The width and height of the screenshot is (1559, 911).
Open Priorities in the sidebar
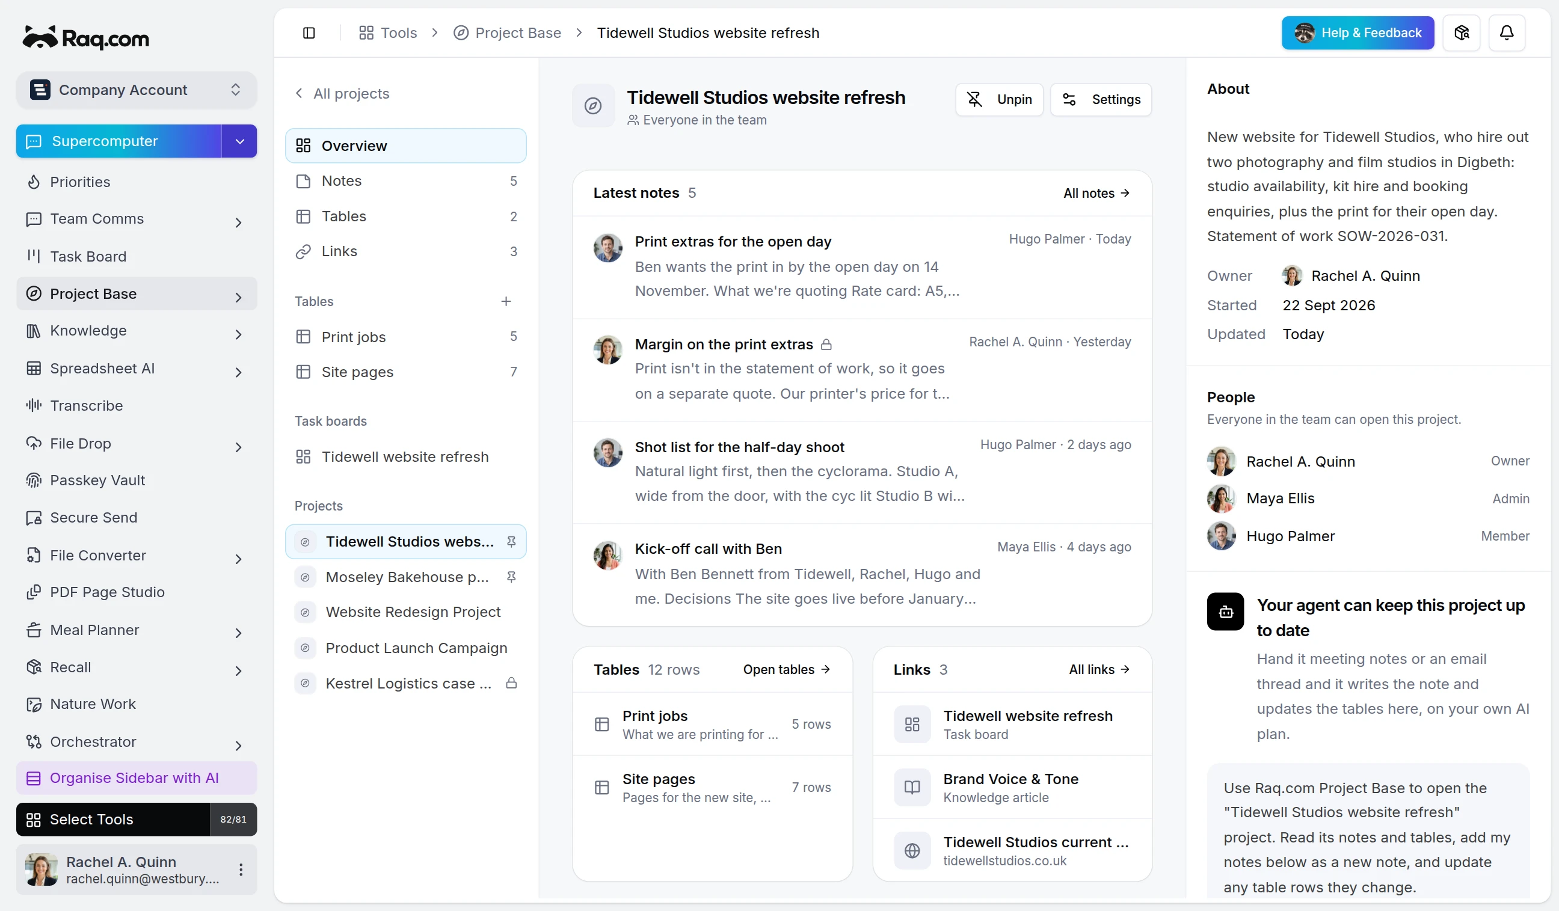click(136, 182)
